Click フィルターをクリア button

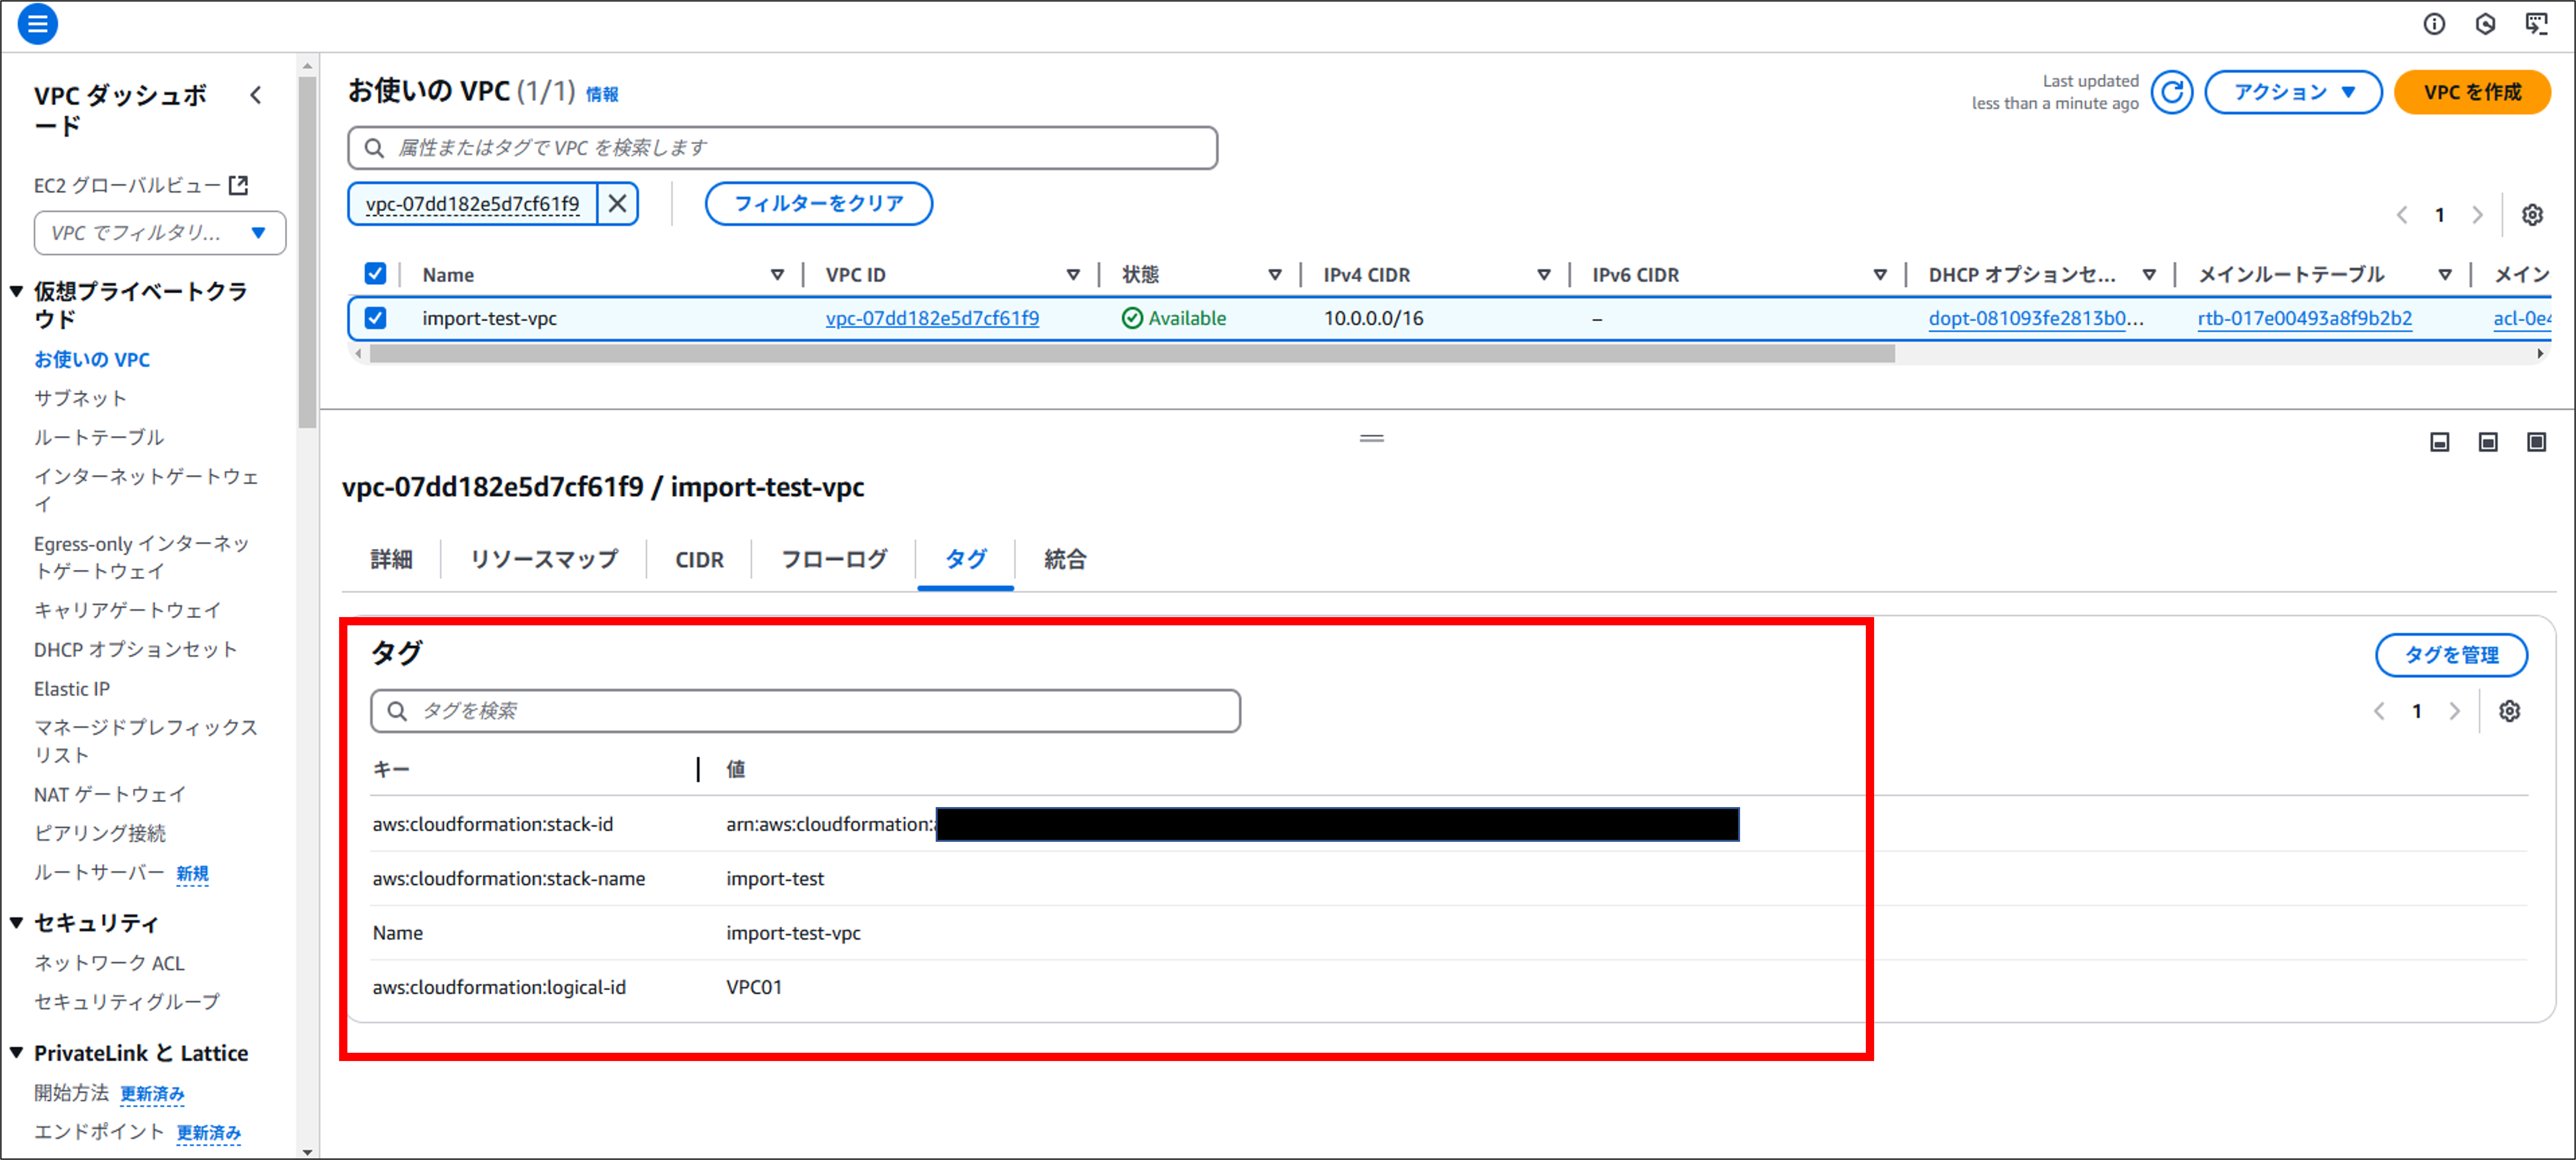(x=818, y=204)
